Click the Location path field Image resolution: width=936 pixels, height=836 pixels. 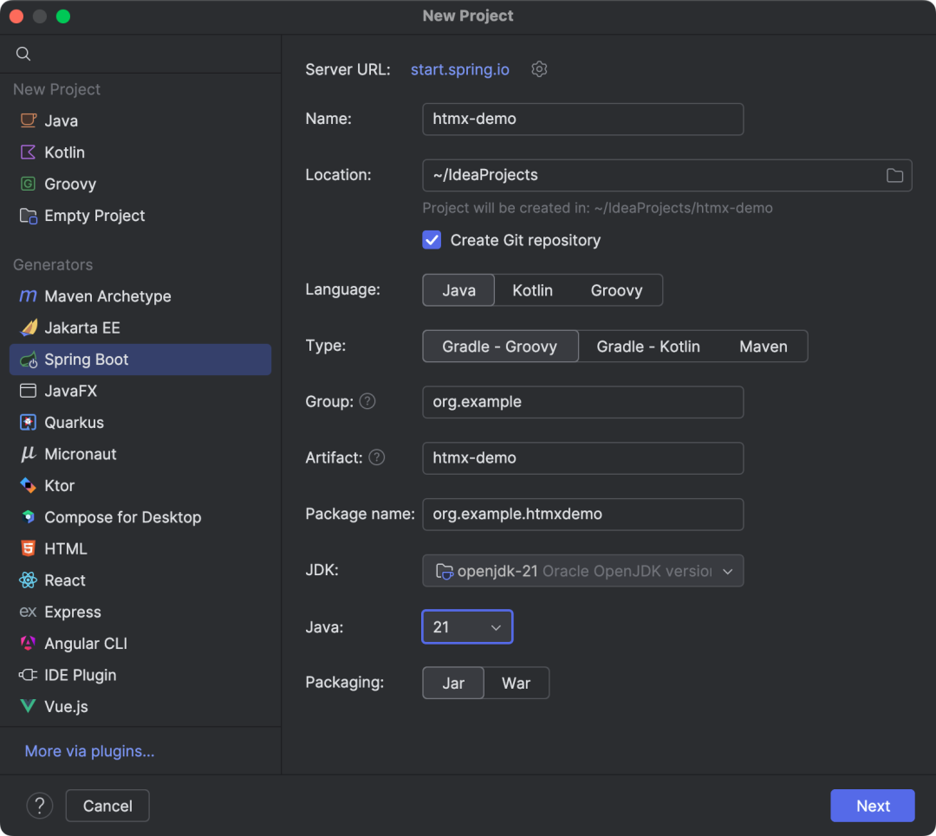(x=666, y=175)
